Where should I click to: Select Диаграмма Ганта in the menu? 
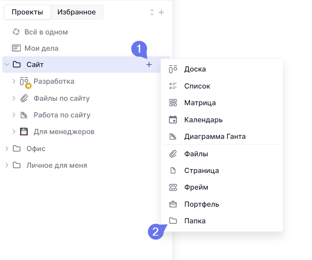pos(215,137)
